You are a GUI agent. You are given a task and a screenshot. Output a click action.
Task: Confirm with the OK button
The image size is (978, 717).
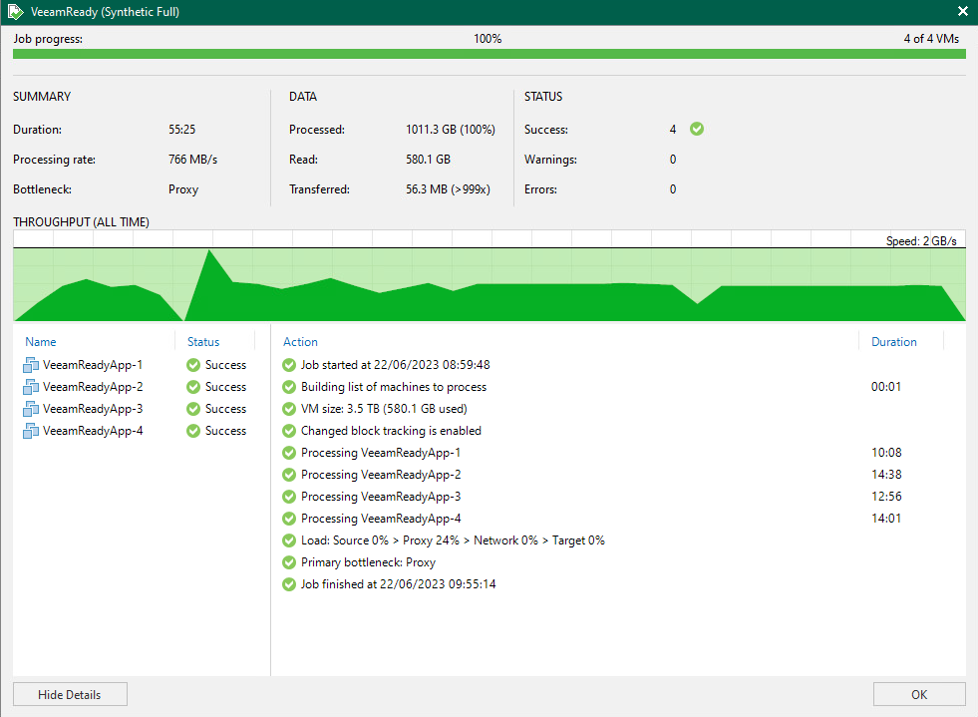(x=919, y=694)
